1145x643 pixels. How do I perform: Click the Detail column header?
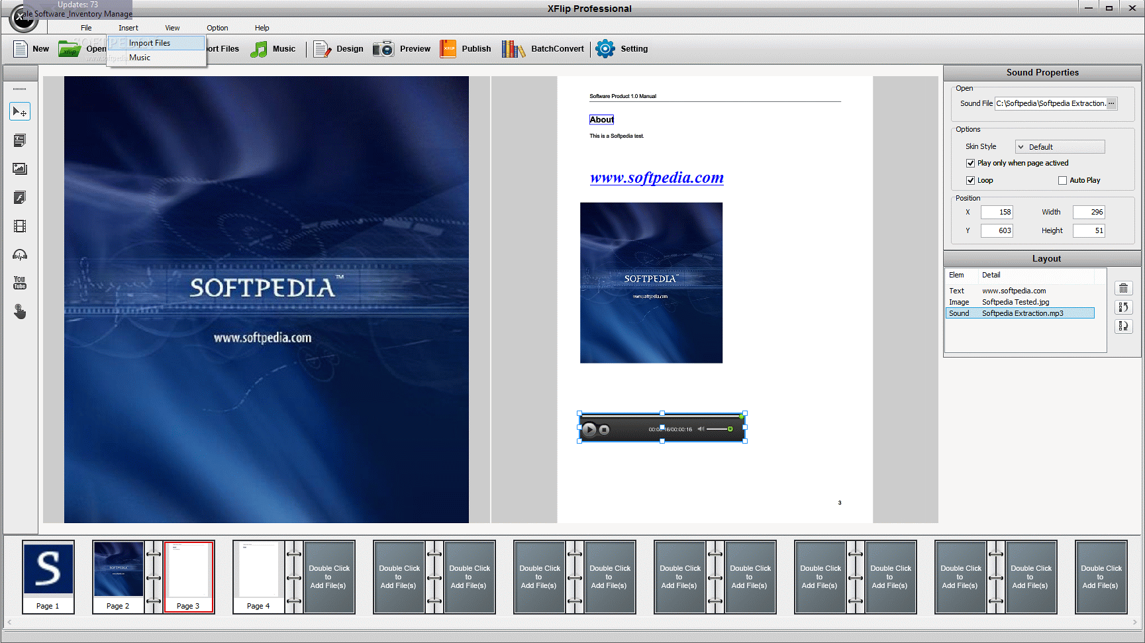point(1036,275)
